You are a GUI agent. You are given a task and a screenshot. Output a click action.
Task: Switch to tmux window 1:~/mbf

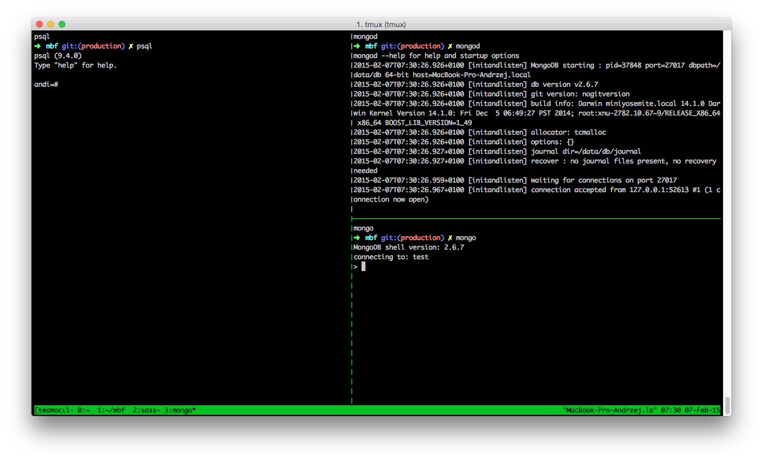point(111,410)
